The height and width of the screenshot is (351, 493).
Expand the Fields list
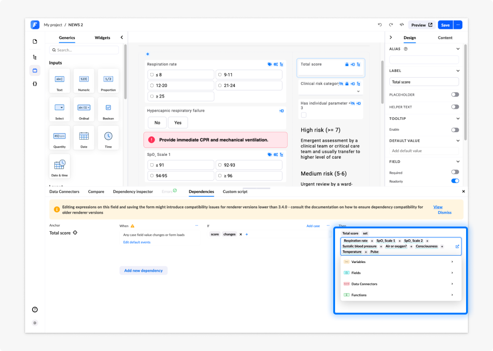[401, 273]
